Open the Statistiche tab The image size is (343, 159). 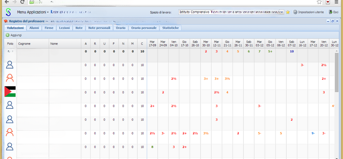coord(170,28)
